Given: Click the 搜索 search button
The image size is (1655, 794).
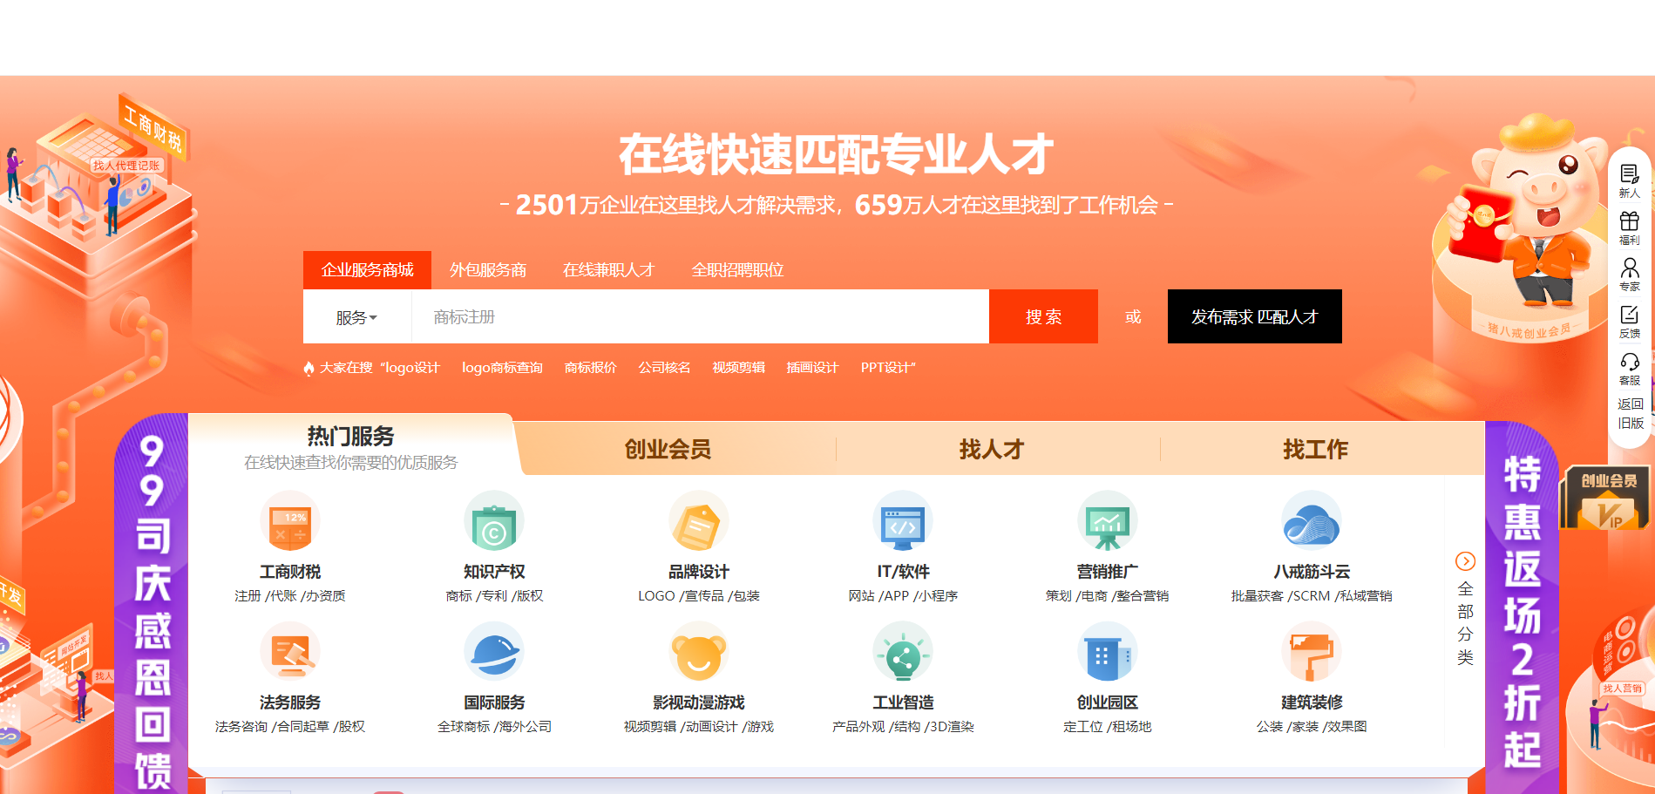Looking at the screenshot, I should [1043, 316].
